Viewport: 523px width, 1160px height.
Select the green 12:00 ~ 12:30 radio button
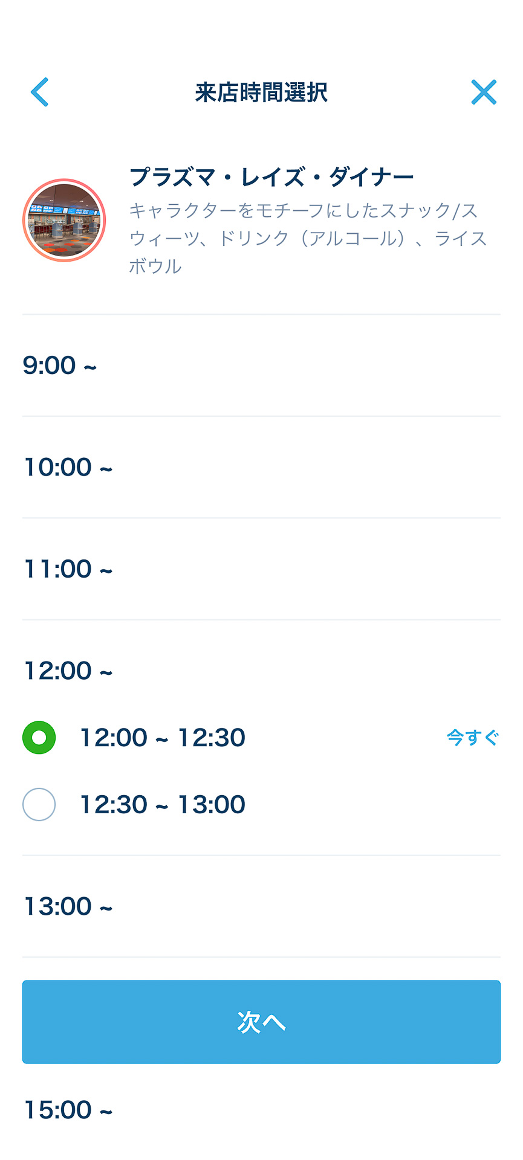pos(39,738)
